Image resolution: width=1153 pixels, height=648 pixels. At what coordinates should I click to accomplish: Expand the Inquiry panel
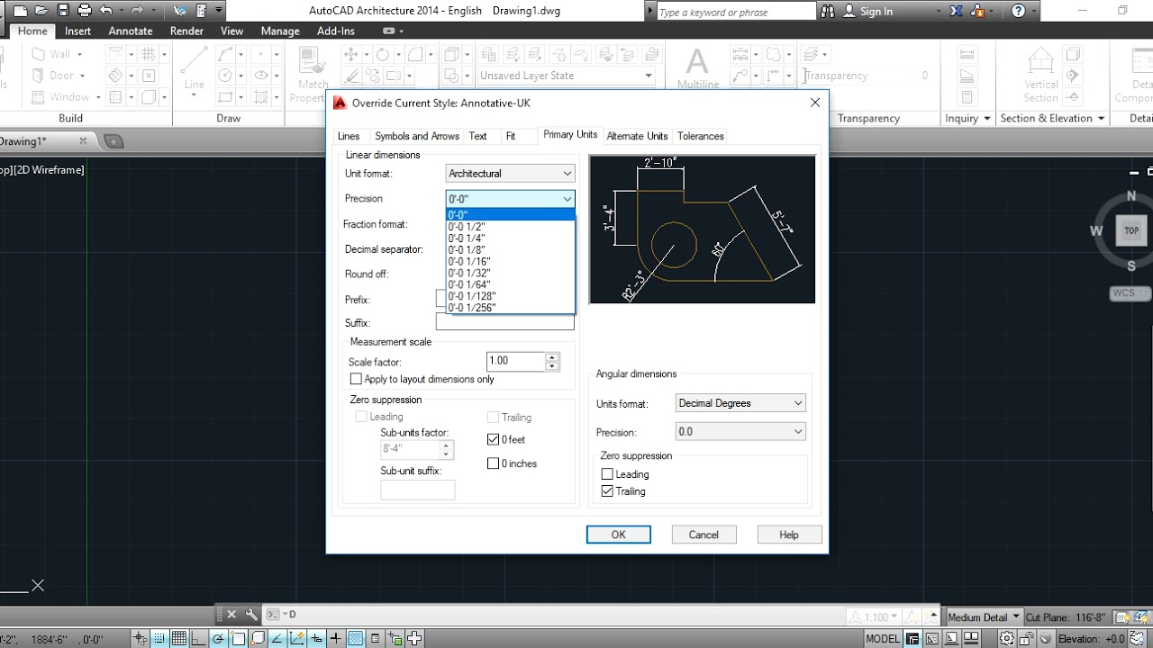pyautogui.click(x=967, y=118)
